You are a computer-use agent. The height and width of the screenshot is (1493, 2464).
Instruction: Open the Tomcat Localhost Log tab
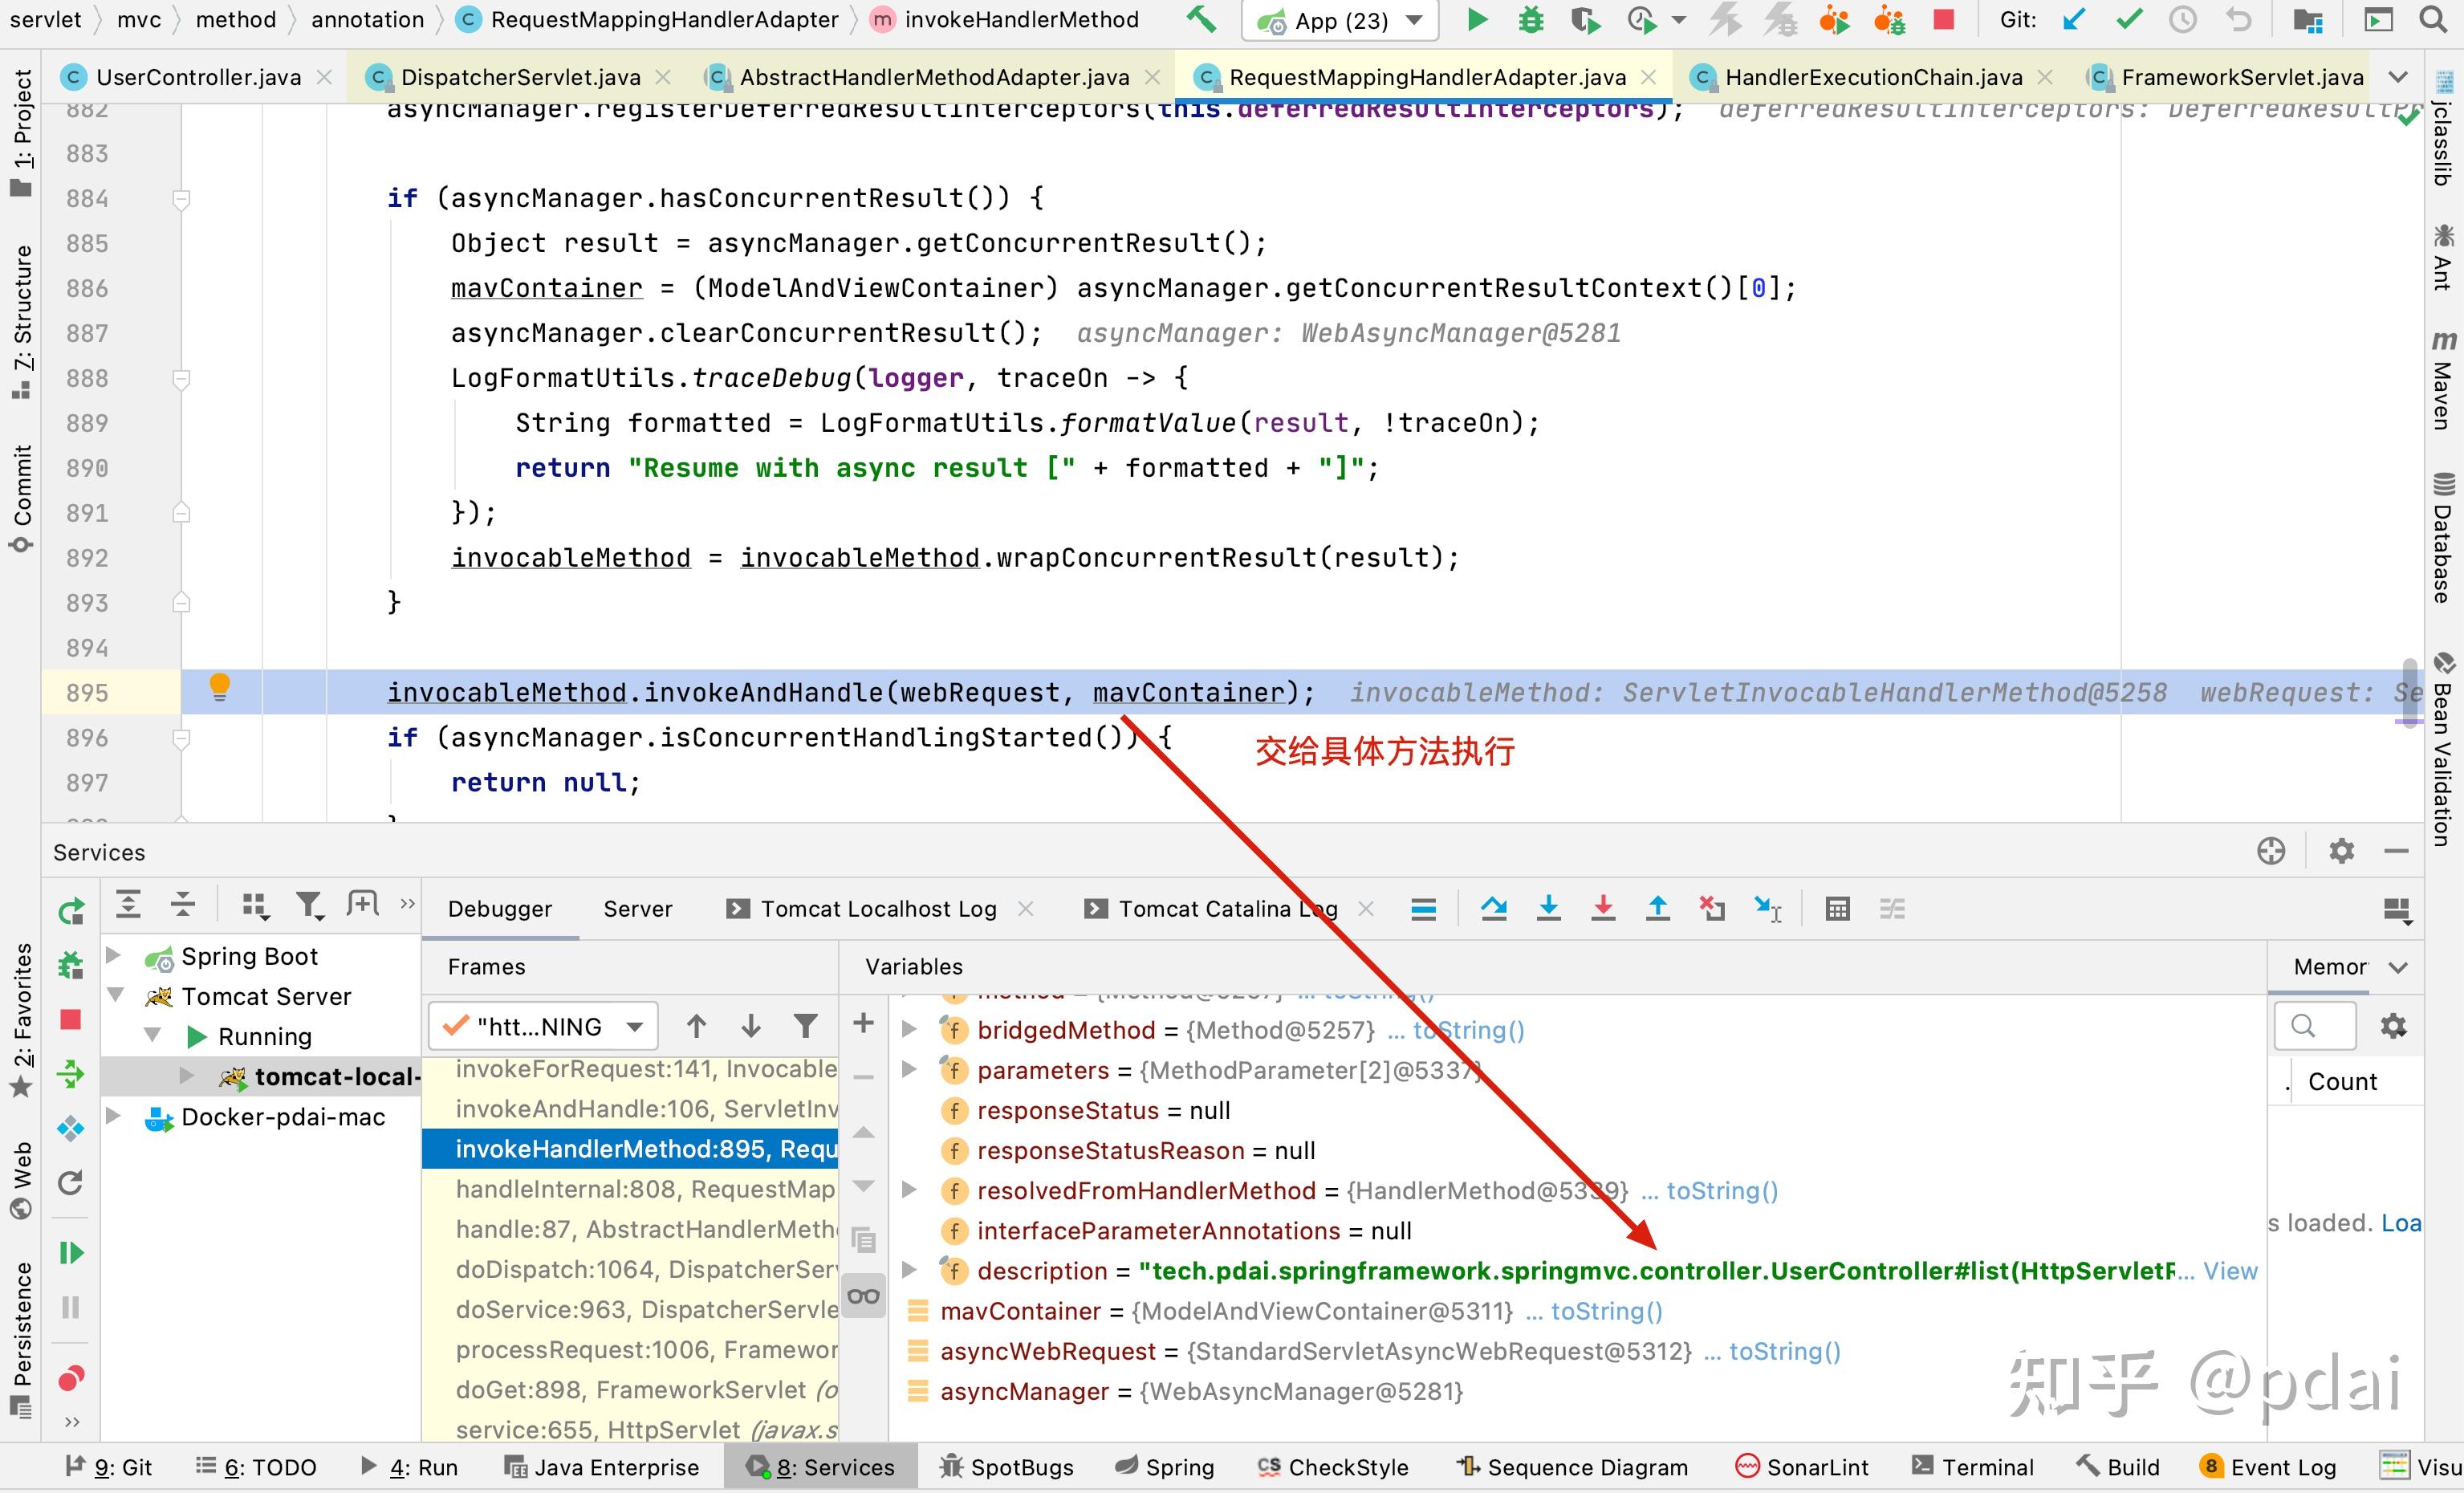(x=878, y=908)
